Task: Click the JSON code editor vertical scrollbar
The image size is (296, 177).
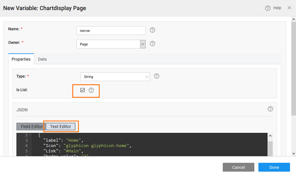Action: pyautogui.click(x=270, y=147)
